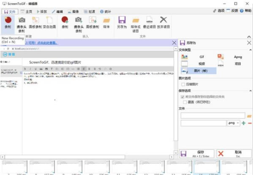Image resolution: width=253 pixels, height=175 pixels.
Task: Switch to the 统计 tab
Action: (105, 12)
